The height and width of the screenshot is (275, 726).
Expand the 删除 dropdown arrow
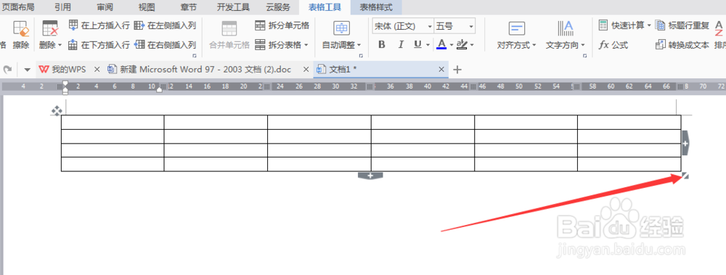pyautogui.click(x=60, y=46)
